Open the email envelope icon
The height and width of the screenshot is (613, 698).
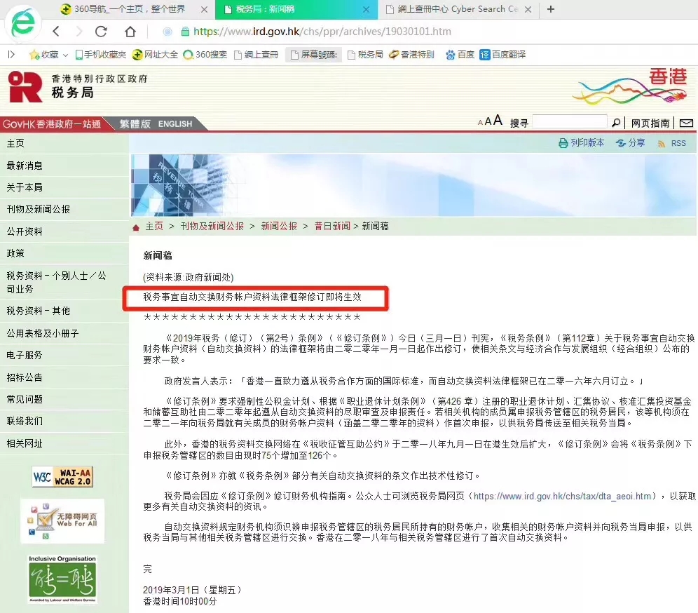(687, 122)
